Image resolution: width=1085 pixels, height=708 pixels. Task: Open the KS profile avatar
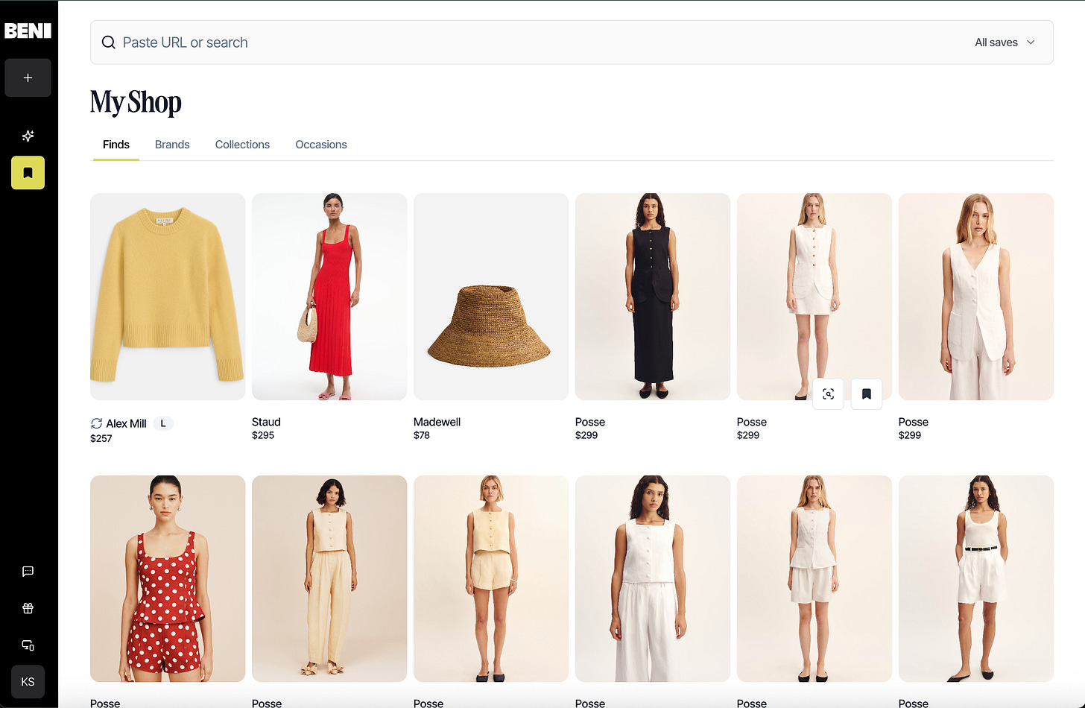click(28, 682)
